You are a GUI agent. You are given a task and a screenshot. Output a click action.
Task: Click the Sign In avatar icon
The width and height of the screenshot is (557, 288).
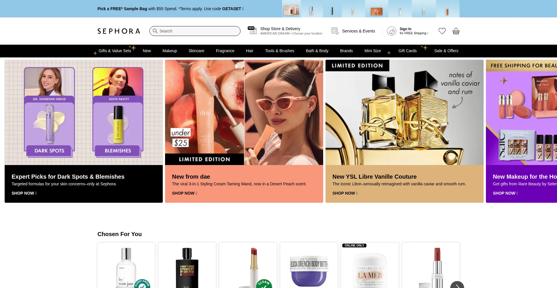click(391, 31)
